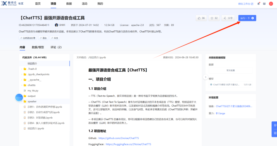Open the ChatTTS镜像 image link
This screenshot has width=277, height=146.
234,106
